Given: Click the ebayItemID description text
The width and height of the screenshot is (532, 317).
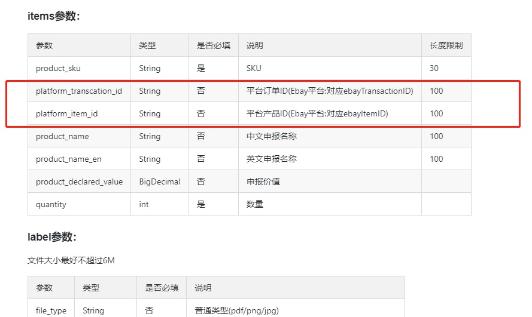Looking at the screenshot, I should coord(317,113).
